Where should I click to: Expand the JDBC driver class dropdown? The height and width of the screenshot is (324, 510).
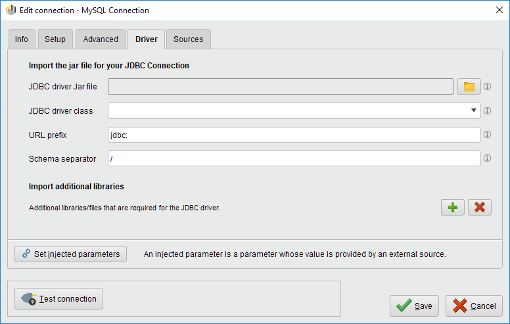click(473, 110)
